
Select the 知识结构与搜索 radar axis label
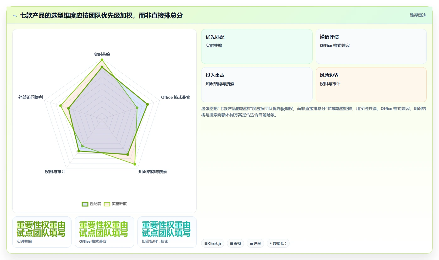[153, 172]
